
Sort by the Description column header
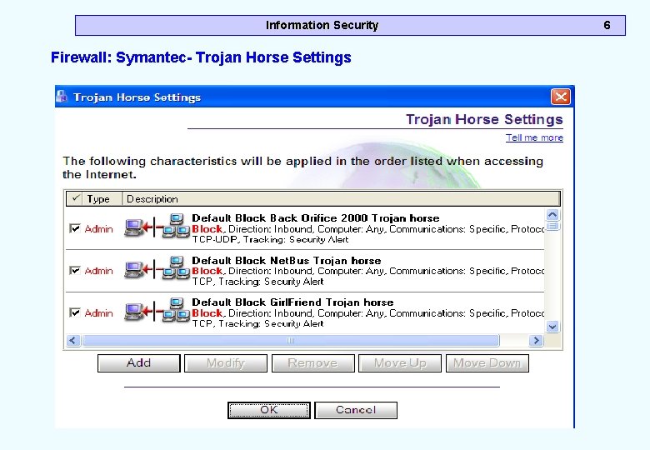point(341,198)
